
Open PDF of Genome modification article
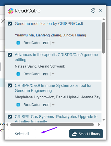46,43
